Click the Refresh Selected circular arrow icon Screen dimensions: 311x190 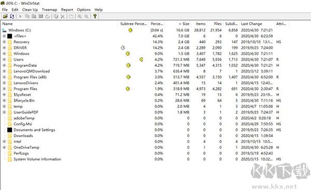coord(47,16)
